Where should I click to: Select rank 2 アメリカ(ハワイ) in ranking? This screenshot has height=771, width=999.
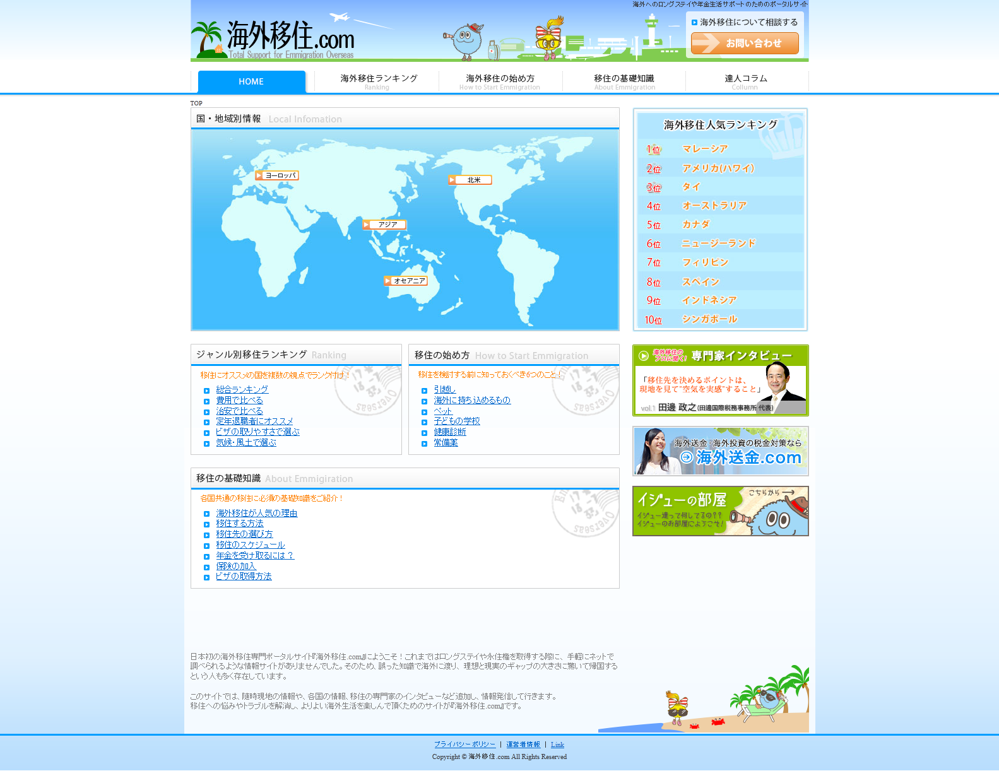click(720, 168)
